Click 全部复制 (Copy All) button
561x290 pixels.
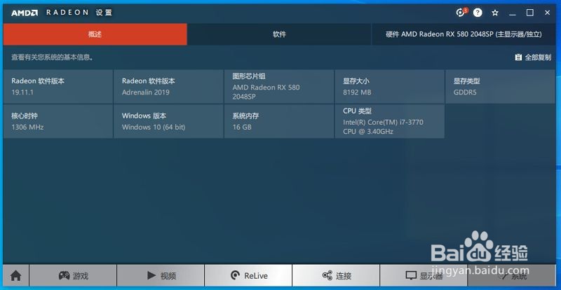pos(533,57)
